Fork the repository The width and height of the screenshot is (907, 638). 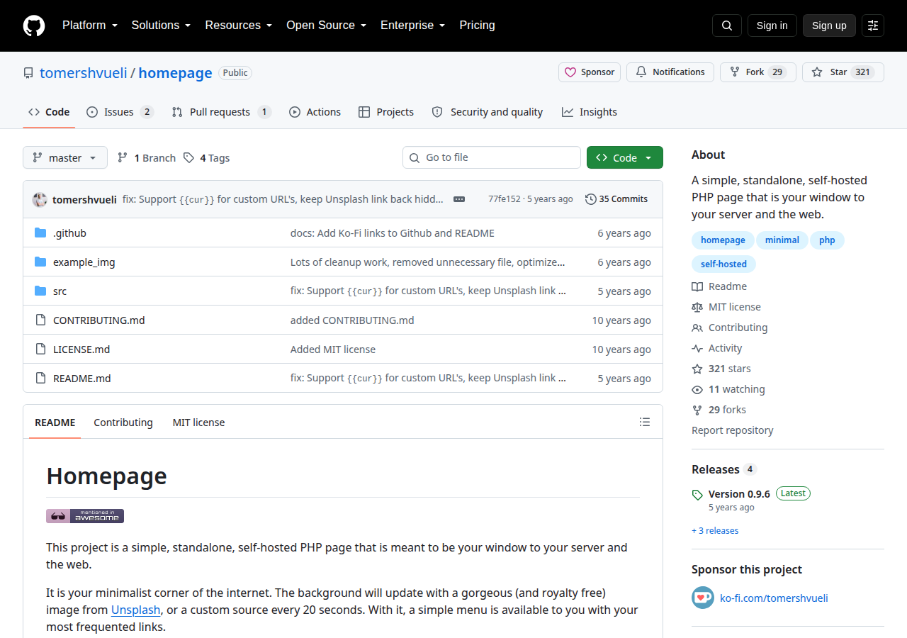(x=758, y=72)
